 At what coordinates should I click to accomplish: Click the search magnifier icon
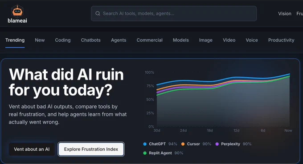point(98,13)
